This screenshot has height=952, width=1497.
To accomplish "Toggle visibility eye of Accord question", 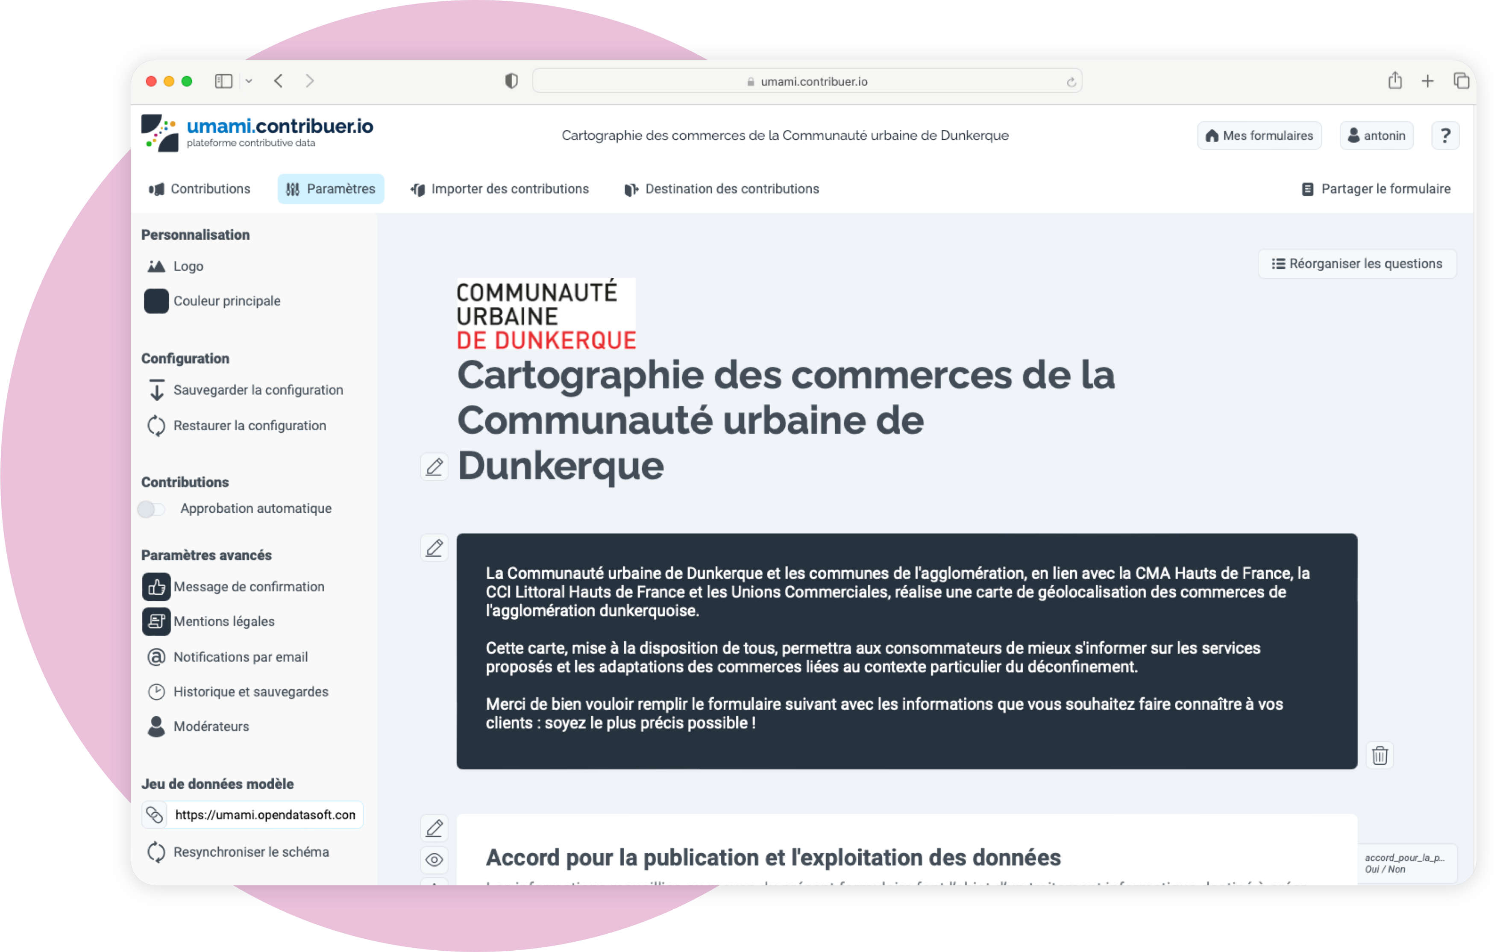I will coord(434,860).
